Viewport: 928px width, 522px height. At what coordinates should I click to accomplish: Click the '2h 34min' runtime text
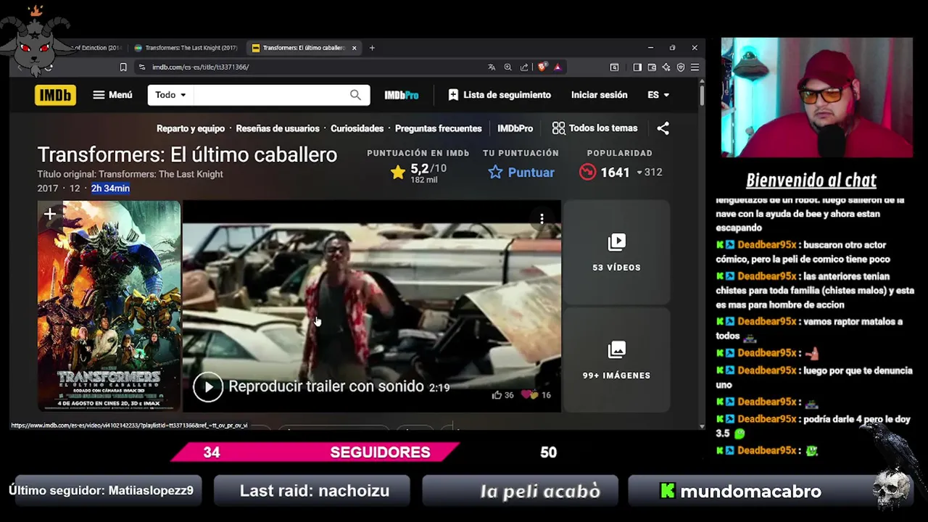pyautogui.click(x=110, y=188)
